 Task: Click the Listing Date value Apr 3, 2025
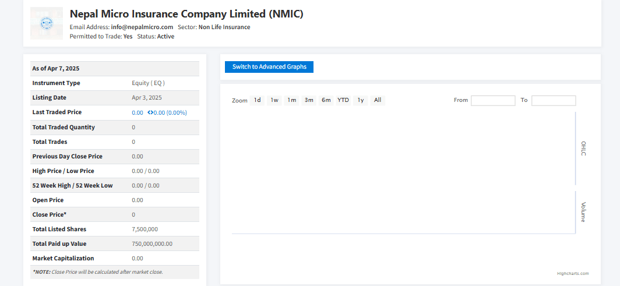(147, 98)
